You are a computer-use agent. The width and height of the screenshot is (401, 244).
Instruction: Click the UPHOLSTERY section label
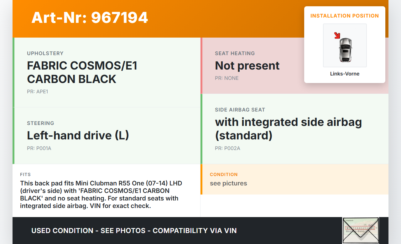45,54
